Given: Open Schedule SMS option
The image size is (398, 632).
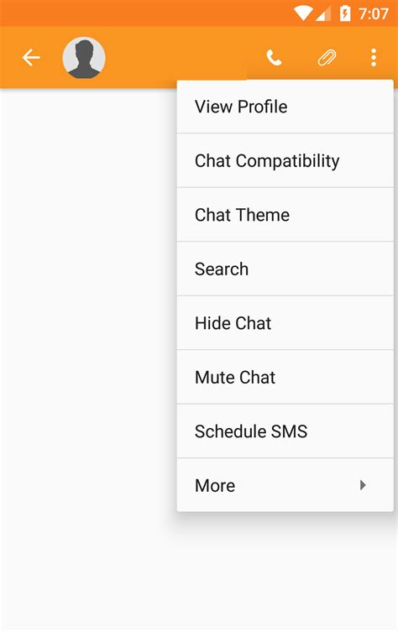Looking at the screenshot, I should [285, 431].
